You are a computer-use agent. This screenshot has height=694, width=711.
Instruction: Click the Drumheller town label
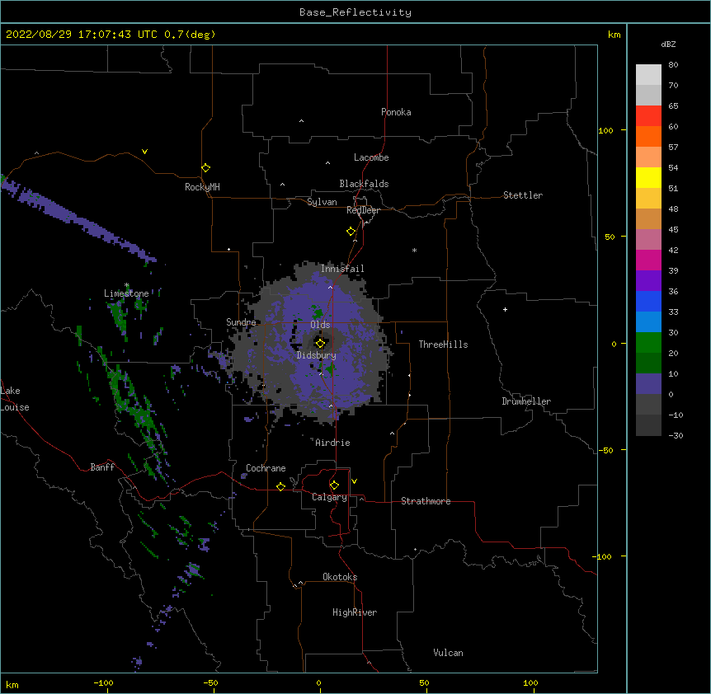pyautogui.click(x=526, y=401)
